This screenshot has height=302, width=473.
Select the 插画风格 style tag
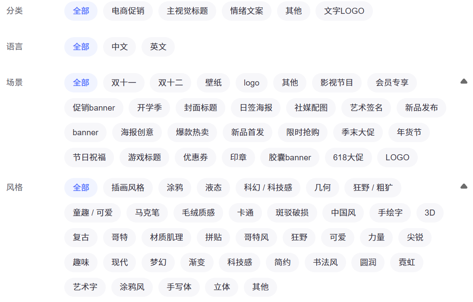point(128,188)
